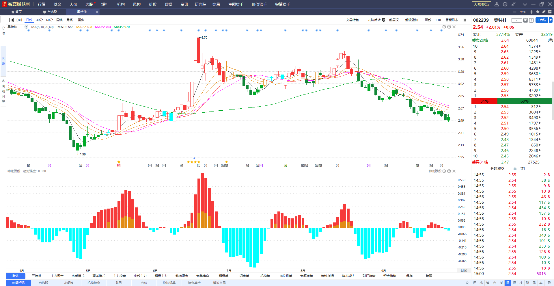The height and width of the screenshot is (286, 554).
Task: Expand the 超级叠加 dropdown
Action: (x=413, y=20)
